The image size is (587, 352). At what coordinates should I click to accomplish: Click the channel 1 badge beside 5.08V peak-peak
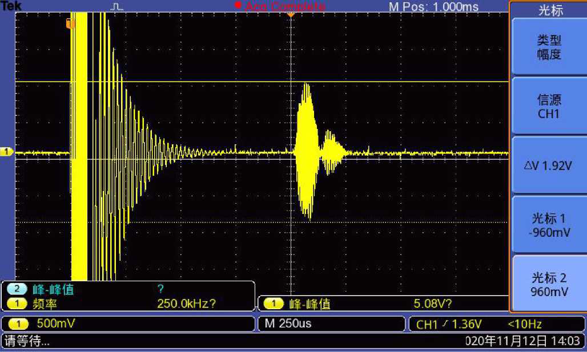(x=274, y=304)
